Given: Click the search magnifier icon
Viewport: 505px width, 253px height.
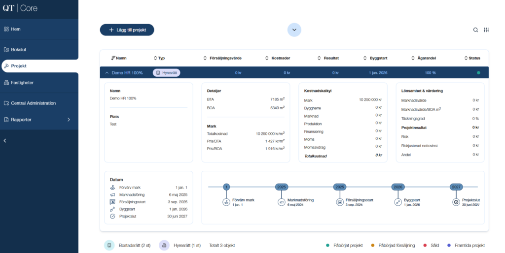Looking at the screenshot, I should [475, 30].
